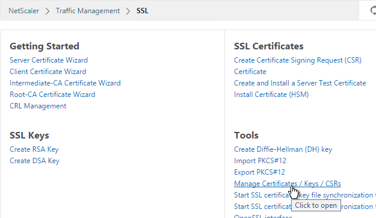Viewport: 376px width, 218px height.
Task: Open Create and Install a Server Test Certificate
Action: pos(300,83)
